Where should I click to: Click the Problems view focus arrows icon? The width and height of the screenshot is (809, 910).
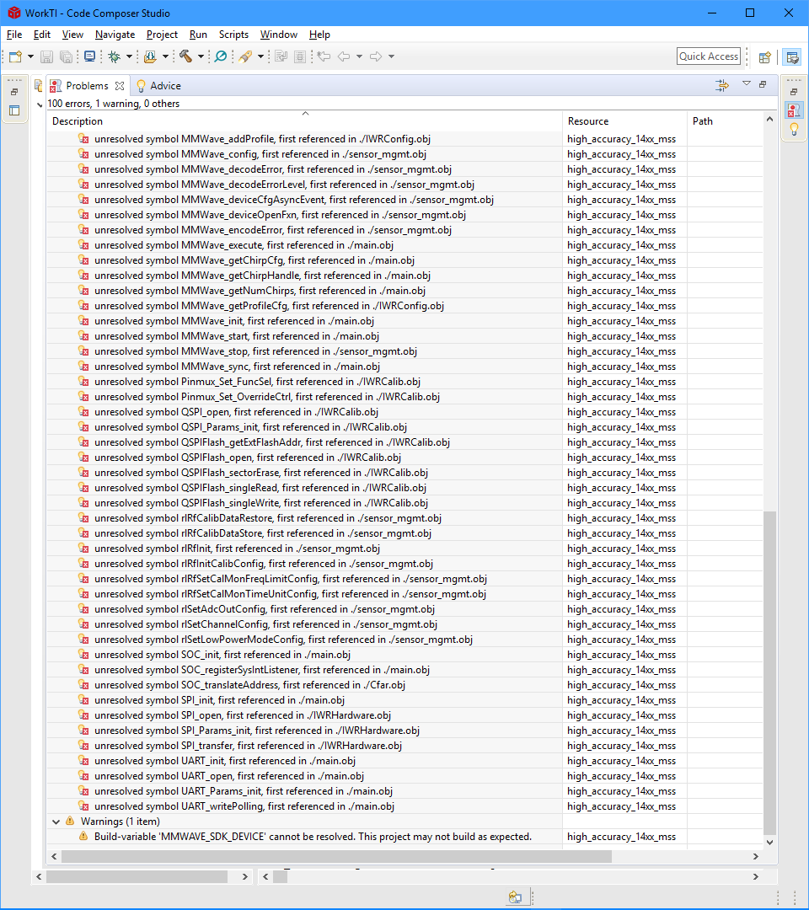[x=722, y=86]
